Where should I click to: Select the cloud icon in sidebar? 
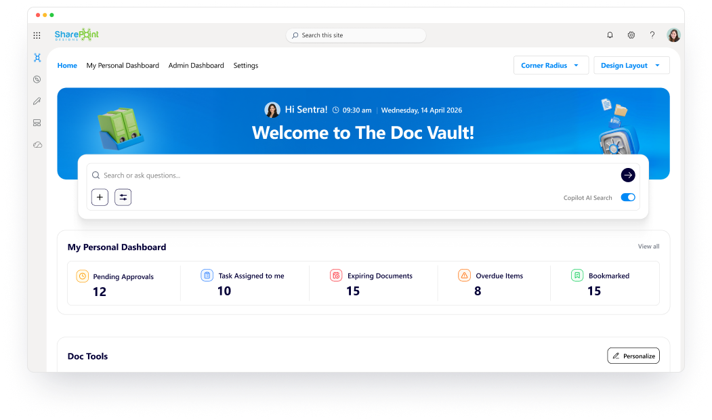(x=37, y=145)
